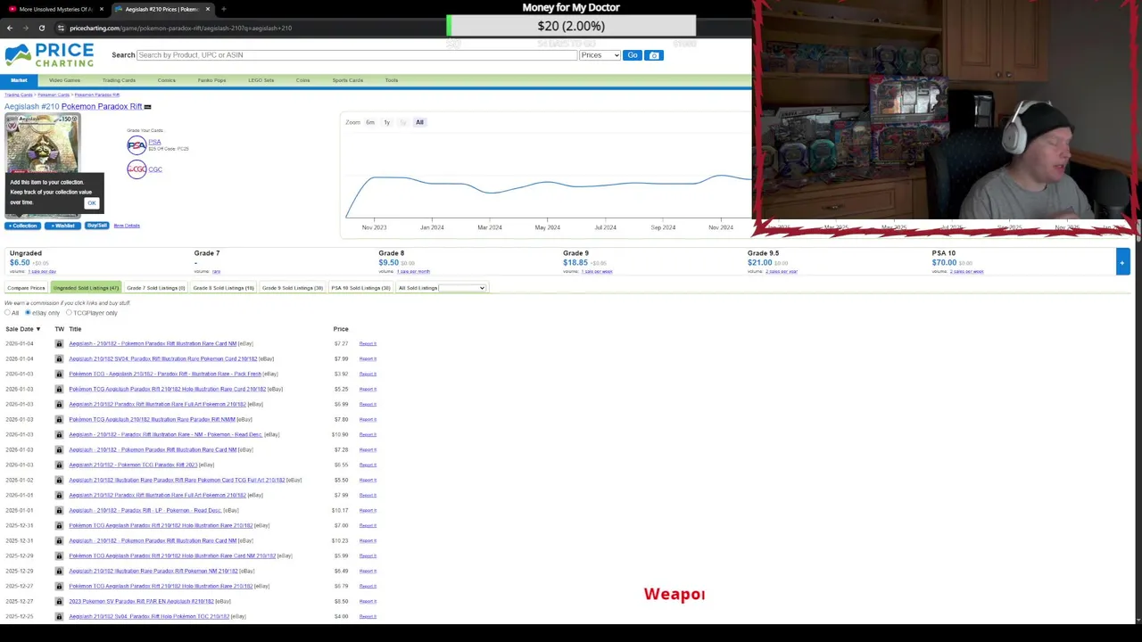
Task: Click Report It for the $7.27 listing
Action: (x=368, y=343)
